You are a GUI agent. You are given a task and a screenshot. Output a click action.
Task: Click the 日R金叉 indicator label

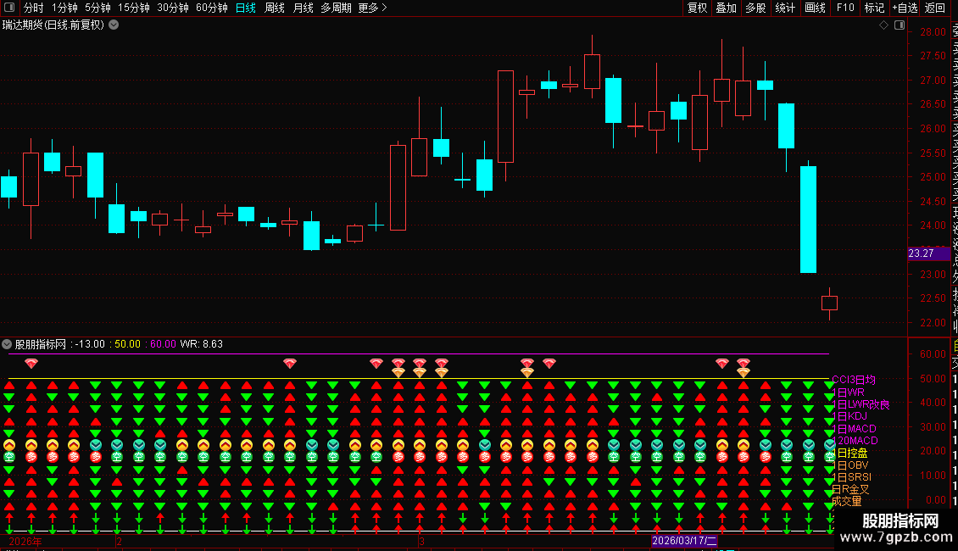[x=850, y=489]
